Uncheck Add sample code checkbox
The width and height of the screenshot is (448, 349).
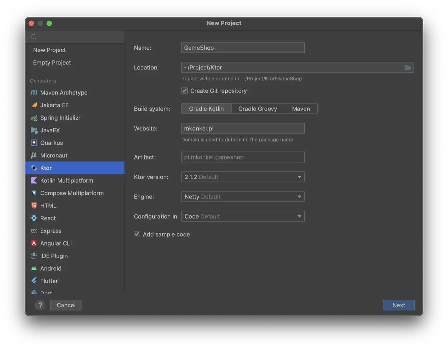[x=137, y=234]
